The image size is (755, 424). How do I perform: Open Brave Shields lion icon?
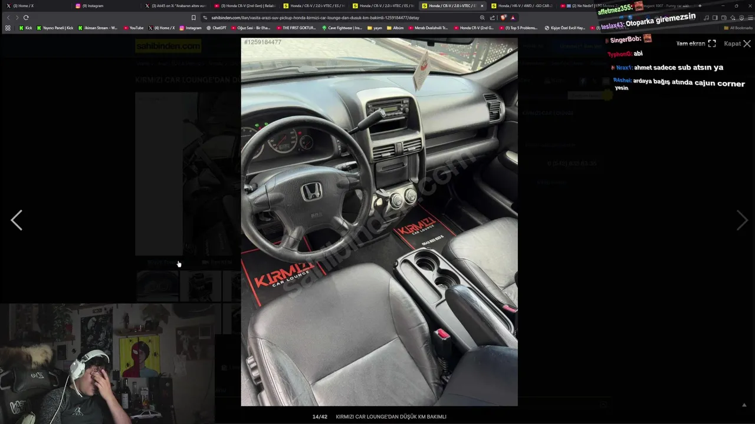(503, 18)
